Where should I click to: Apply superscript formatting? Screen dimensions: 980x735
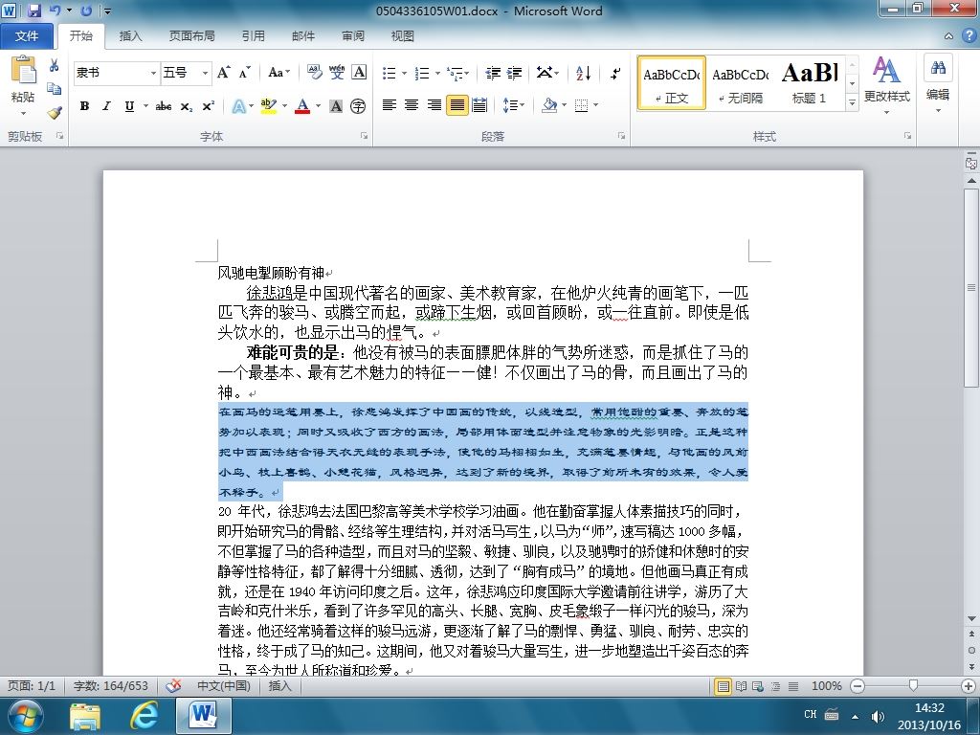click(208, 106)
